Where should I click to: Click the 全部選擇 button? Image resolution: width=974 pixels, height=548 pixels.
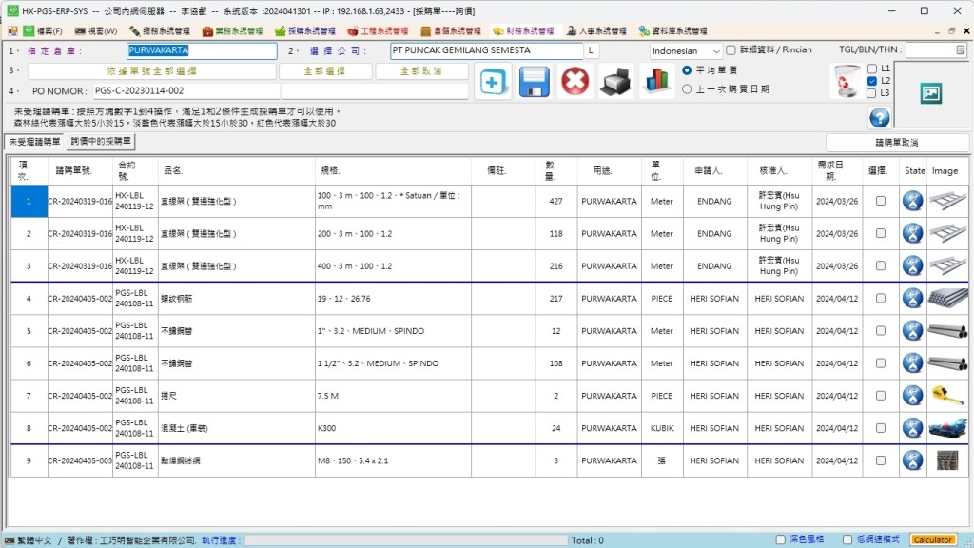[324, 71]
